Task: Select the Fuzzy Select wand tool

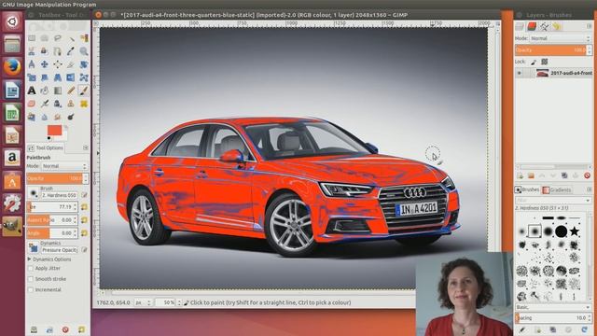Action: point(71,38)
